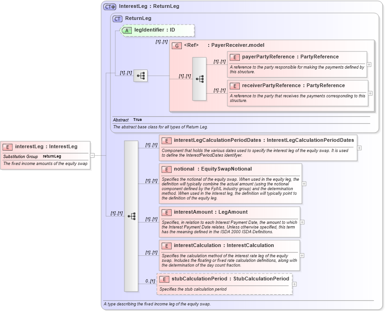Click the Abstract True property row
This screenshot has width=385, height=311.
[x=241, y=120]
